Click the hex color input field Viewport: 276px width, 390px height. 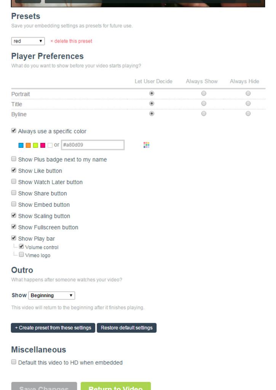(93, 145)
